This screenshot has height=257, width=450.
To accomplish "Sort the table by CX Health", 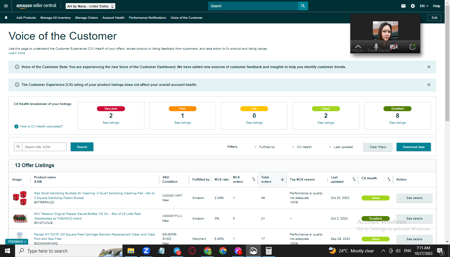I will [389, 179].
